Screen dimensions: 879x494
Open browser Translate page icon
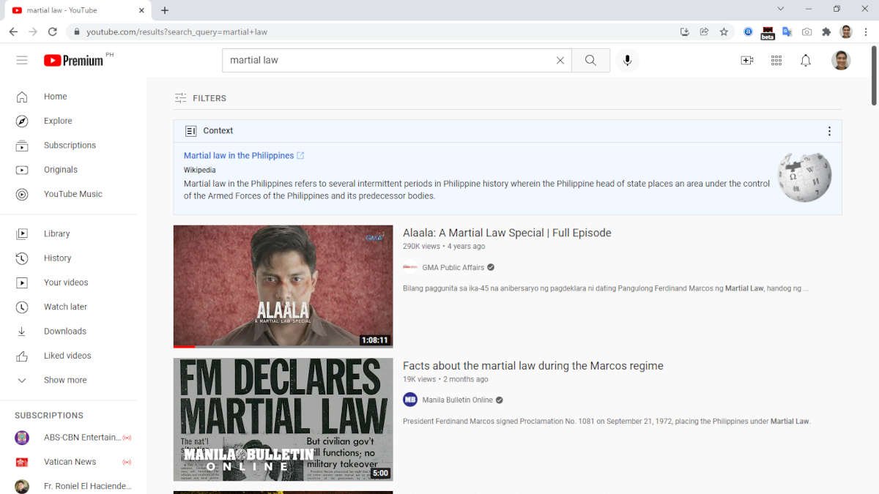787,31
